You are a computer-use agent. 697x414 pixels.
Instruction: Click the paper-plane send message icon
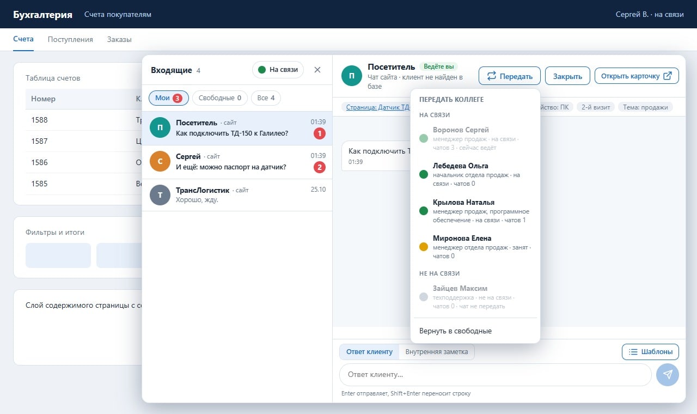(x=668, y=375)
